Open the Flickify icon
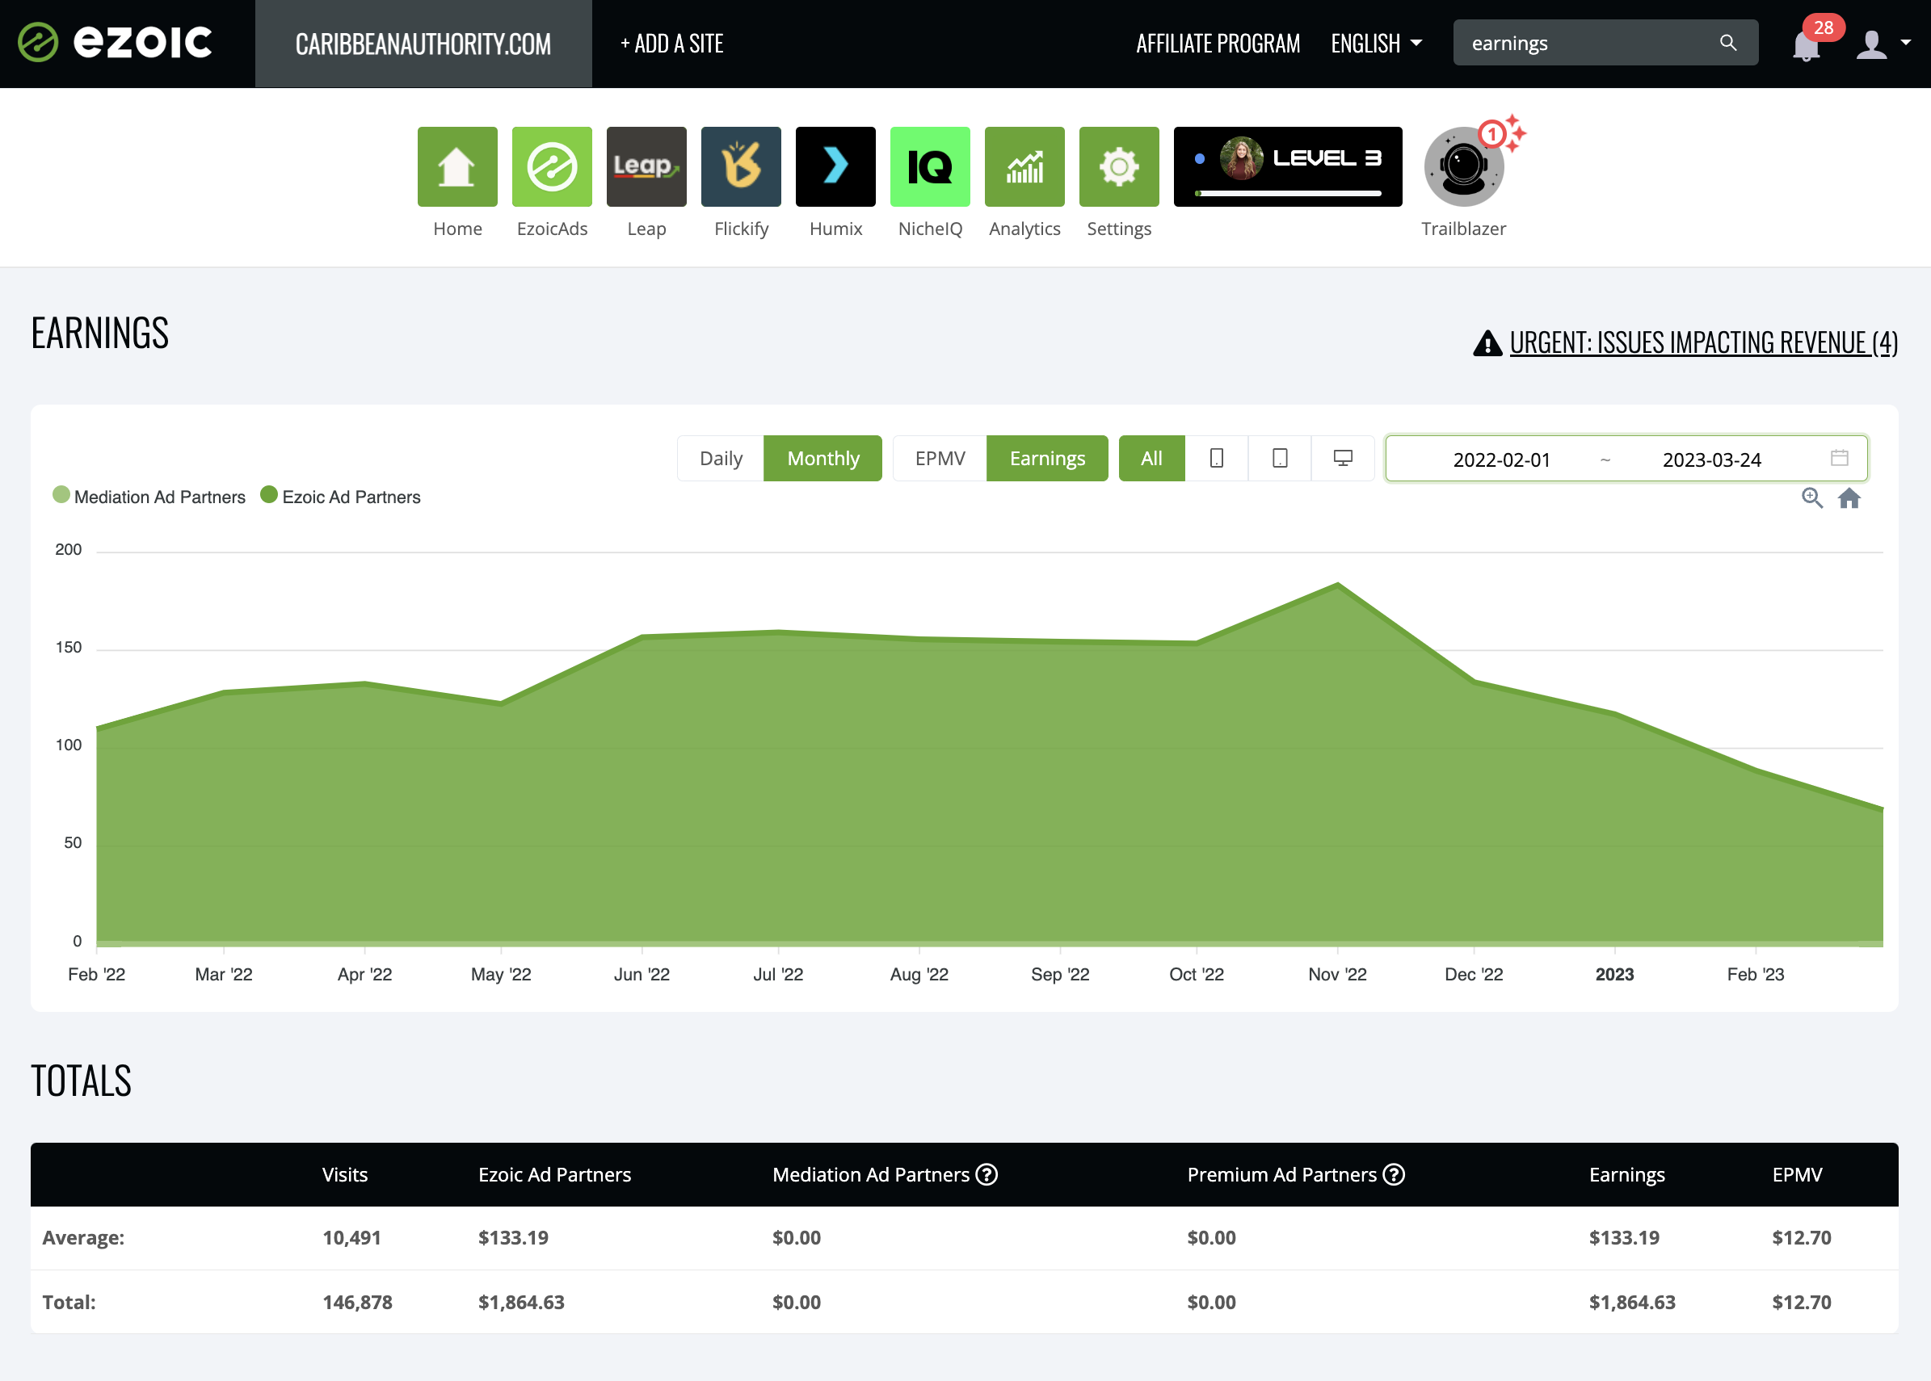This screenshot has height=1381, width=1931. (741, 166)
